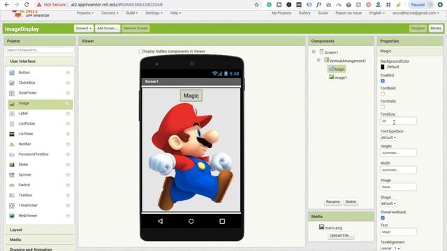Collapse the VerticalArrangement1 tree node
This screenshot has height=251, width=447.
[x=318, y=60]
